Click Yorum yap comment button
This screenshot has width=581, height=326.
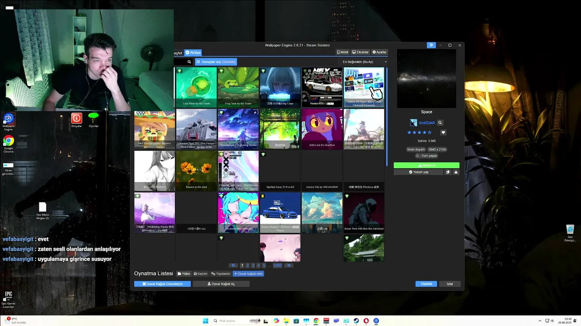(x=419, y=172)
